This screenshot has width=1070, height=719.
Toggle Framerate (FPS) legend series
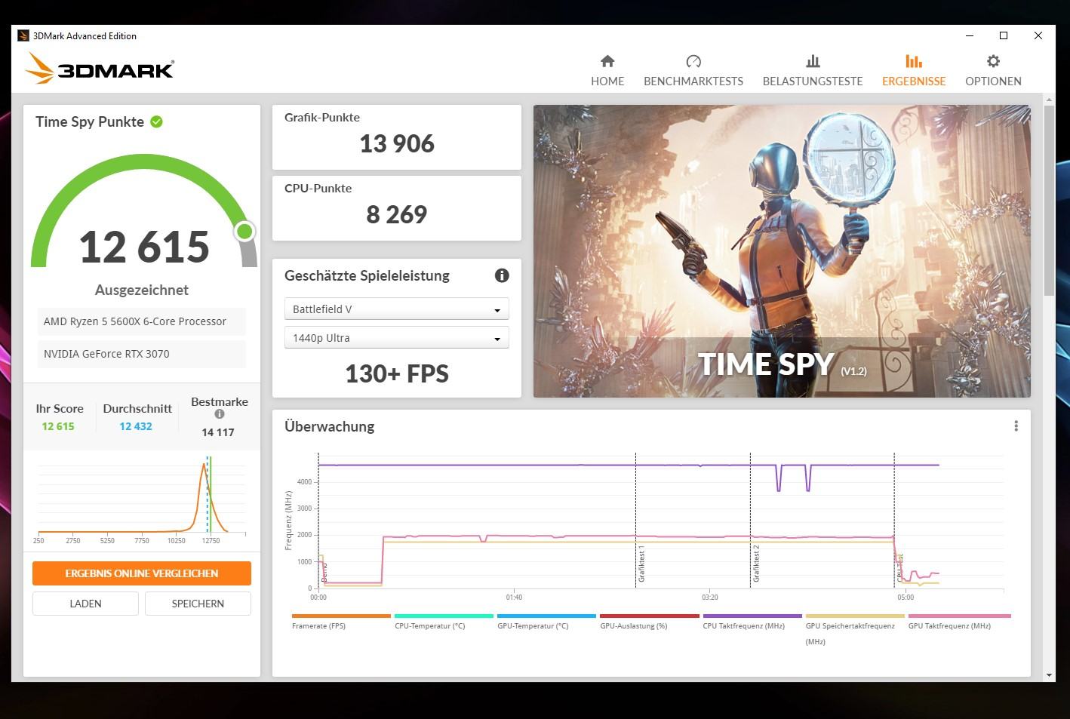[x=341, y=622]
